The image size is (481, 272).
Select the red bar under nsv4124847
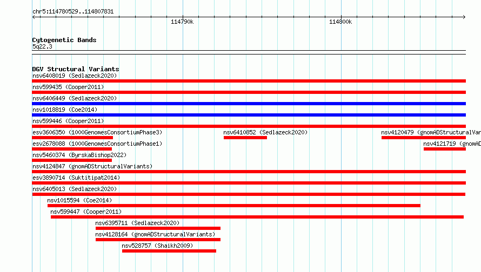pos(249,172)
